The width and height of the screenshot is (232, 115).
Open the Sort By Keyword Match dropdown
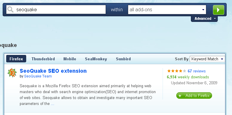[x=207, y=59]
